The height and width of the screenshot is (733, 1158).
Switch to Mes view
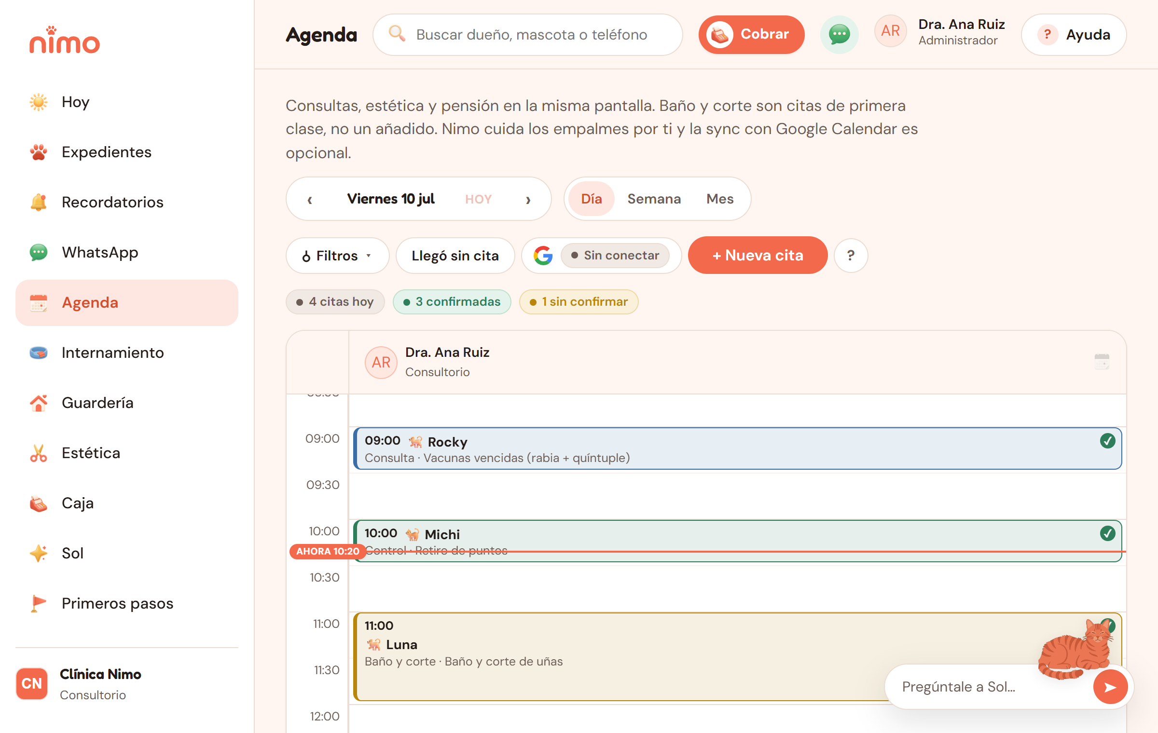720,199
